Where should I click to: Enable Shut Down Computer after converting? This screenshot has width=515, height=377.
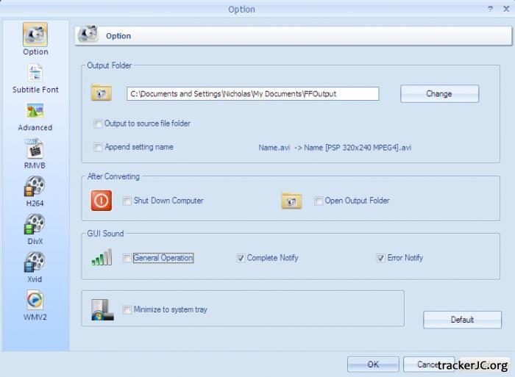[127, 201]
